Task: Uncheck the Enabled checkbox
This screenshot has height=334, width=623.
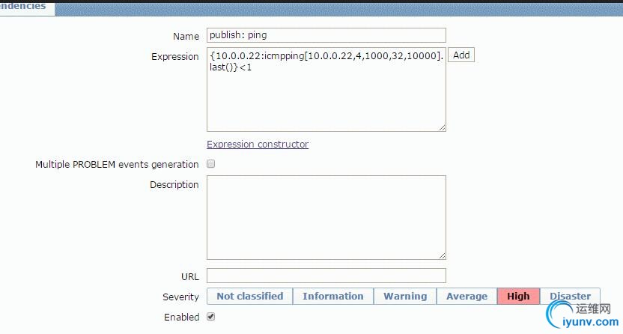Action: tap(210, 317)
